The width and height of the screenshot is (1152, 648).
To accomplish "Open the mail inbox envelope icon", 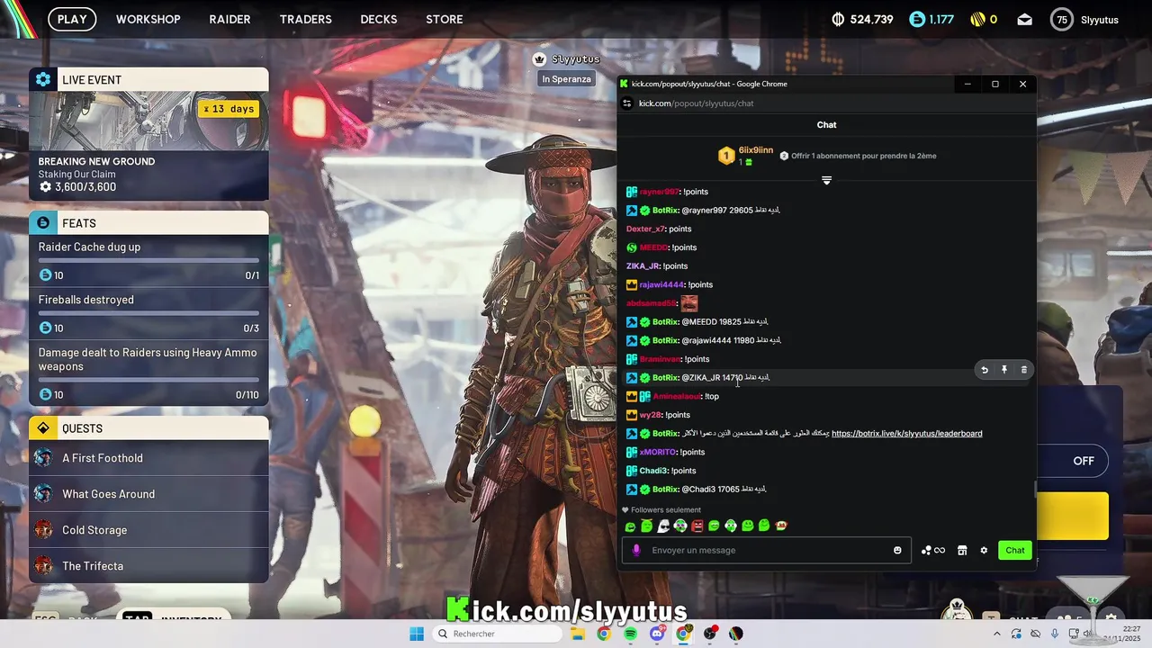I will [1024, 19].
